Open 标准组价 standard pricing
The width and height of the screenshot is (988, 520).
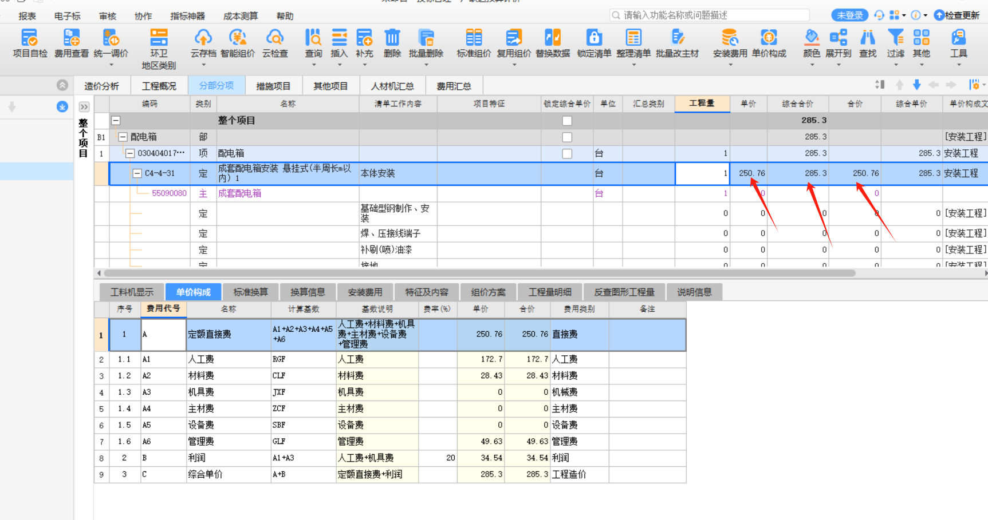(474, 44)
